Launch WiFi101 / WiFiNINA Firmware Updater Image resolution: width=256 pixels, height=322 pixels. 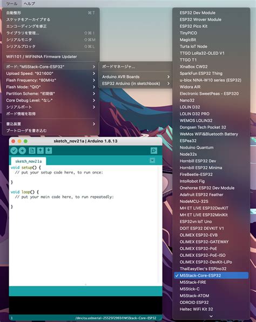point(51,57)
